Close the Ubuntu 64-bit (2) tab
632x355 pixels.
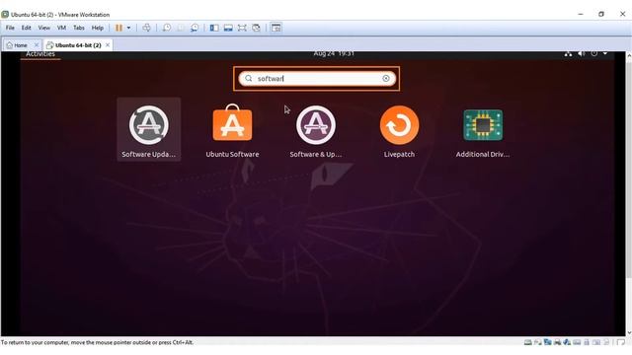108,45
